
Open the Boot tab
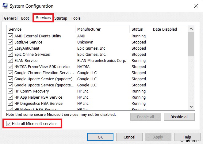click(x=25, y=18)
